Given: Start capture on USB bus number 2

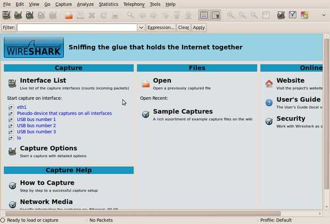Looking at the screenshot, I should (36, 125).
